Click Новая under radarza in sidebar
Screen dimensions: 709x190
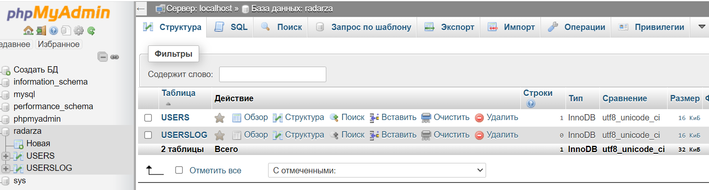coord(38,143)
